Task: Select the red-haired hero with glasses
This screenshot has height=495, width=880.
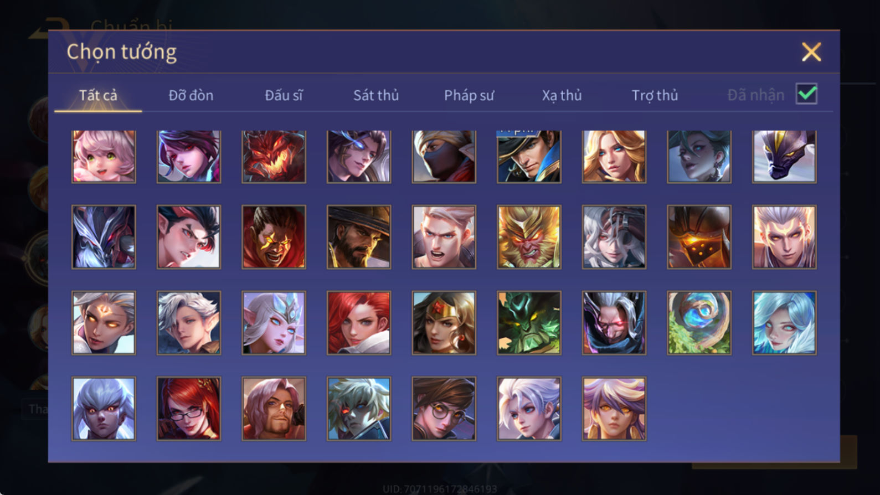Action: (x=189, y=409)
